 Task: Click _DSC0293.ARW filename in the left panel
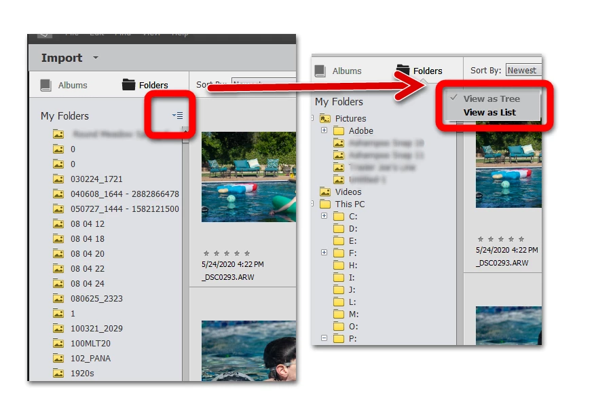pos(227,277)
